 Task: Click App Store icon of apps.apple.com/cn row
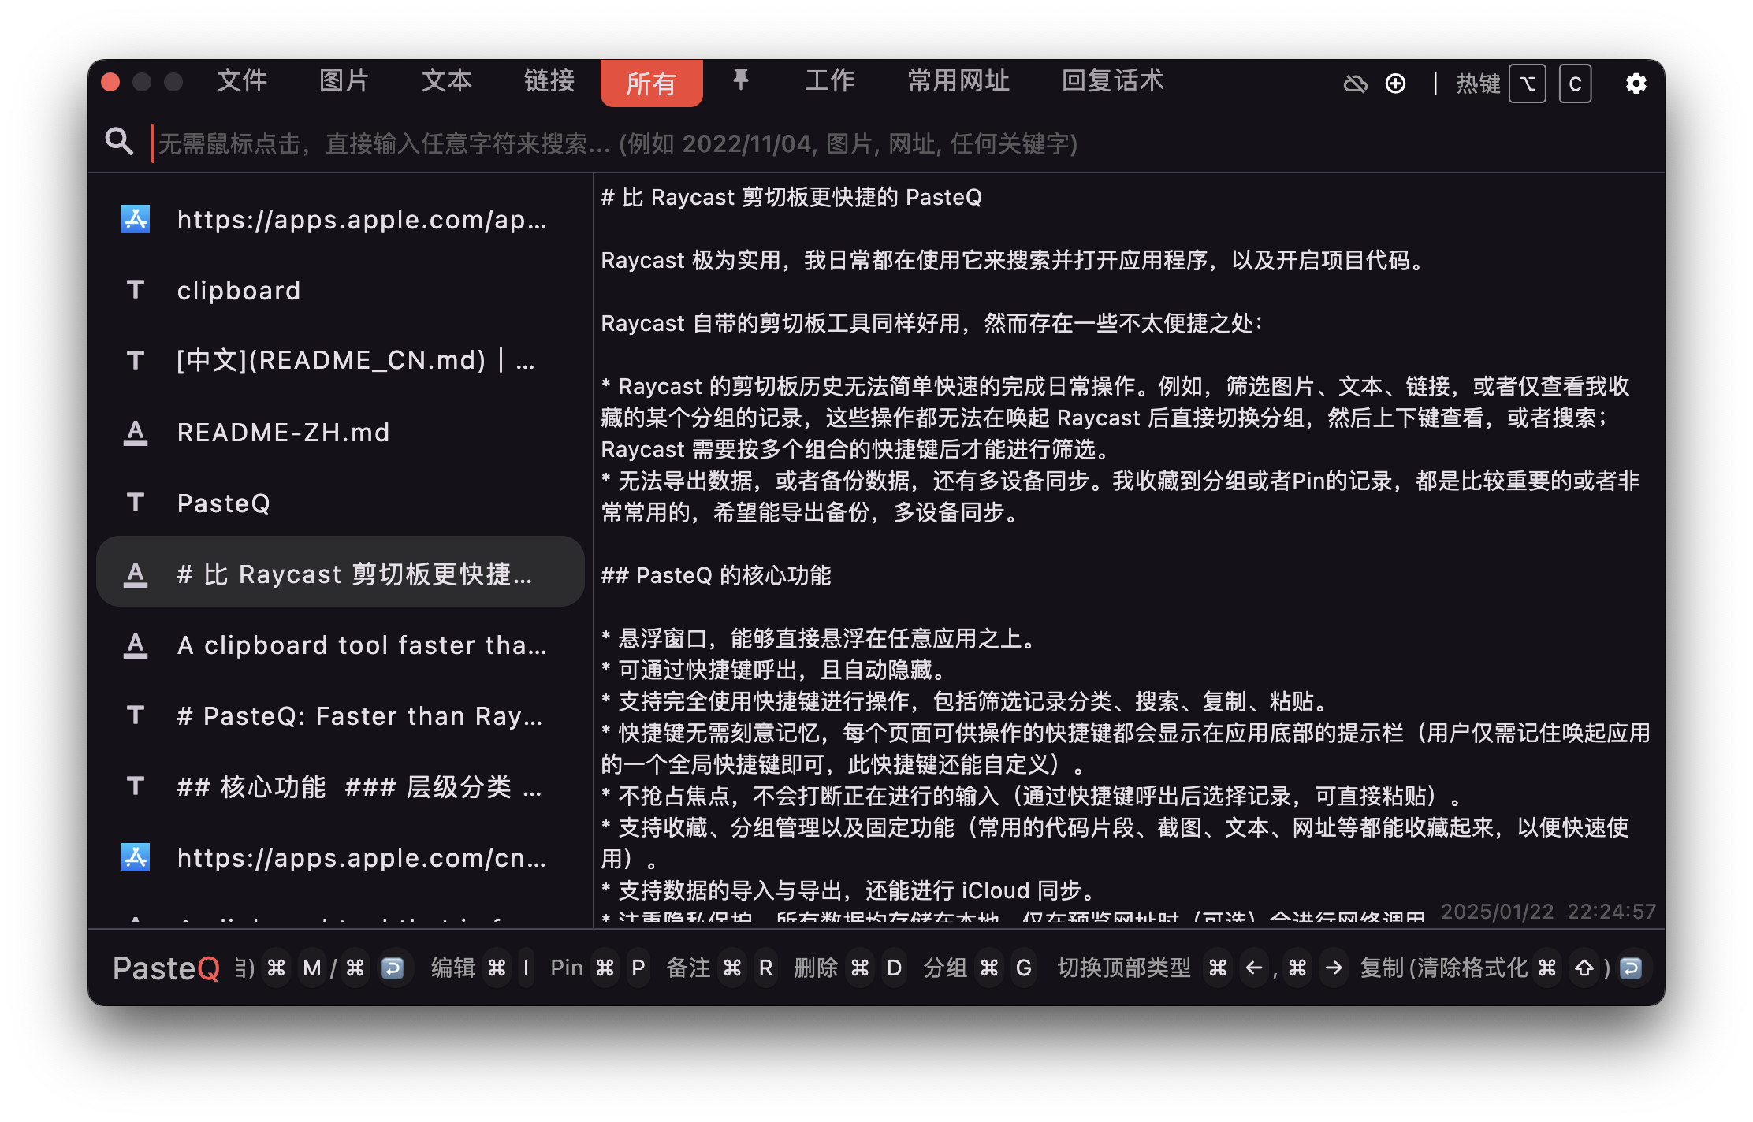point(136,857)
